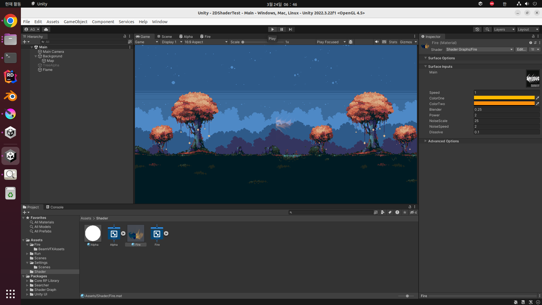Open the GameObject menu
This screenshot has width=542, height=305.
tap(75, 22)
